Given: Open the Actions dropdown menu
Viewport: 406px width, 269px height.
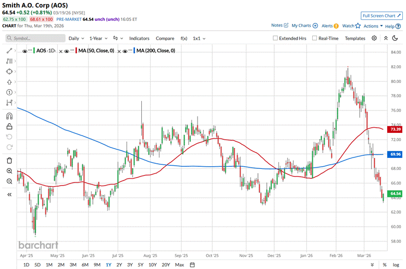Looking at the screenshot, I should (373, 26).
